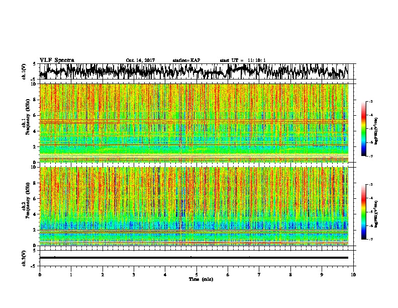
Task: Select the "Time (min)" axis label
Action: (201, 279)
